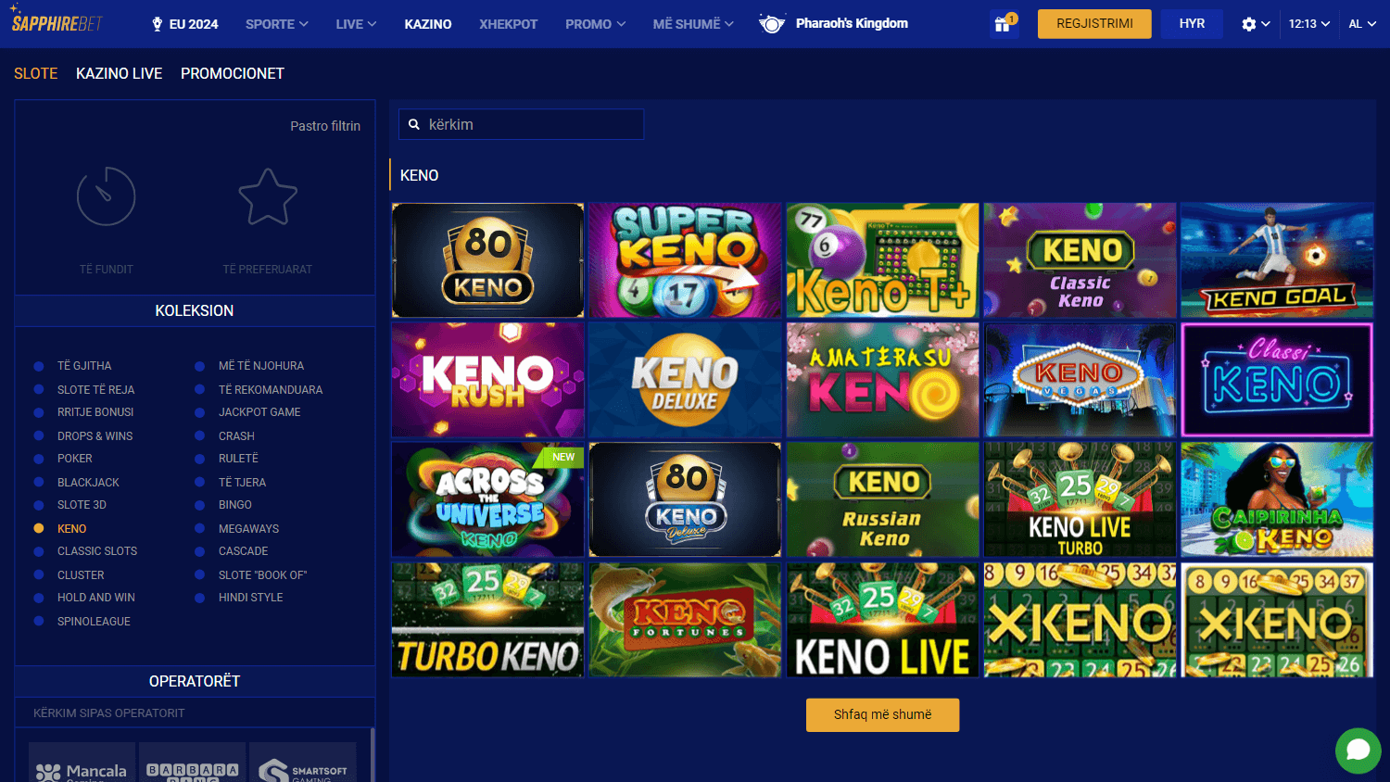The image size is (1390, 782).
Task: Click the operators list scrollbar
Action: 373,754
